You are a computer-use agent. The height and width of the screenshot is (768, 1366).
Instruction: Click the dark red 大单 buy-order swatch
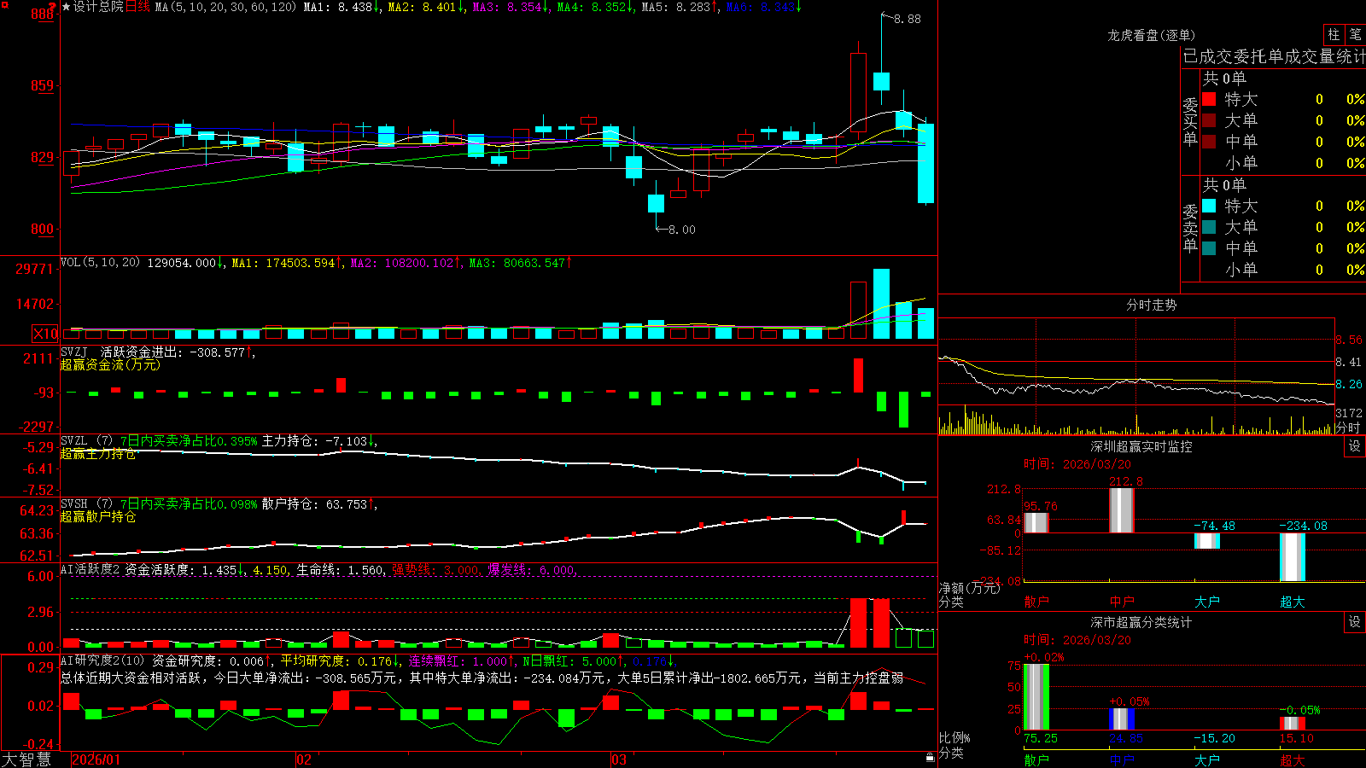click(x=1209, y=120)
